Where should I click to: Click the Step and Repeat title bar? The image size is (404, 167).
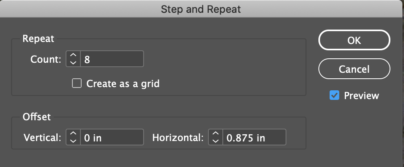tap(201, 9)
